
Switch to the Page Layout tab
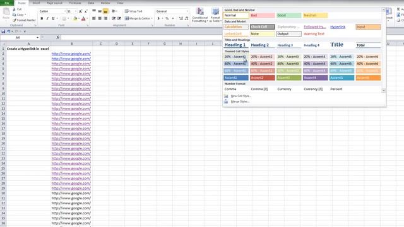[x=54, y=3]
